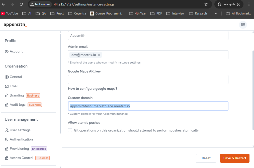Open Email settings in sidebar

pos(12,86)
